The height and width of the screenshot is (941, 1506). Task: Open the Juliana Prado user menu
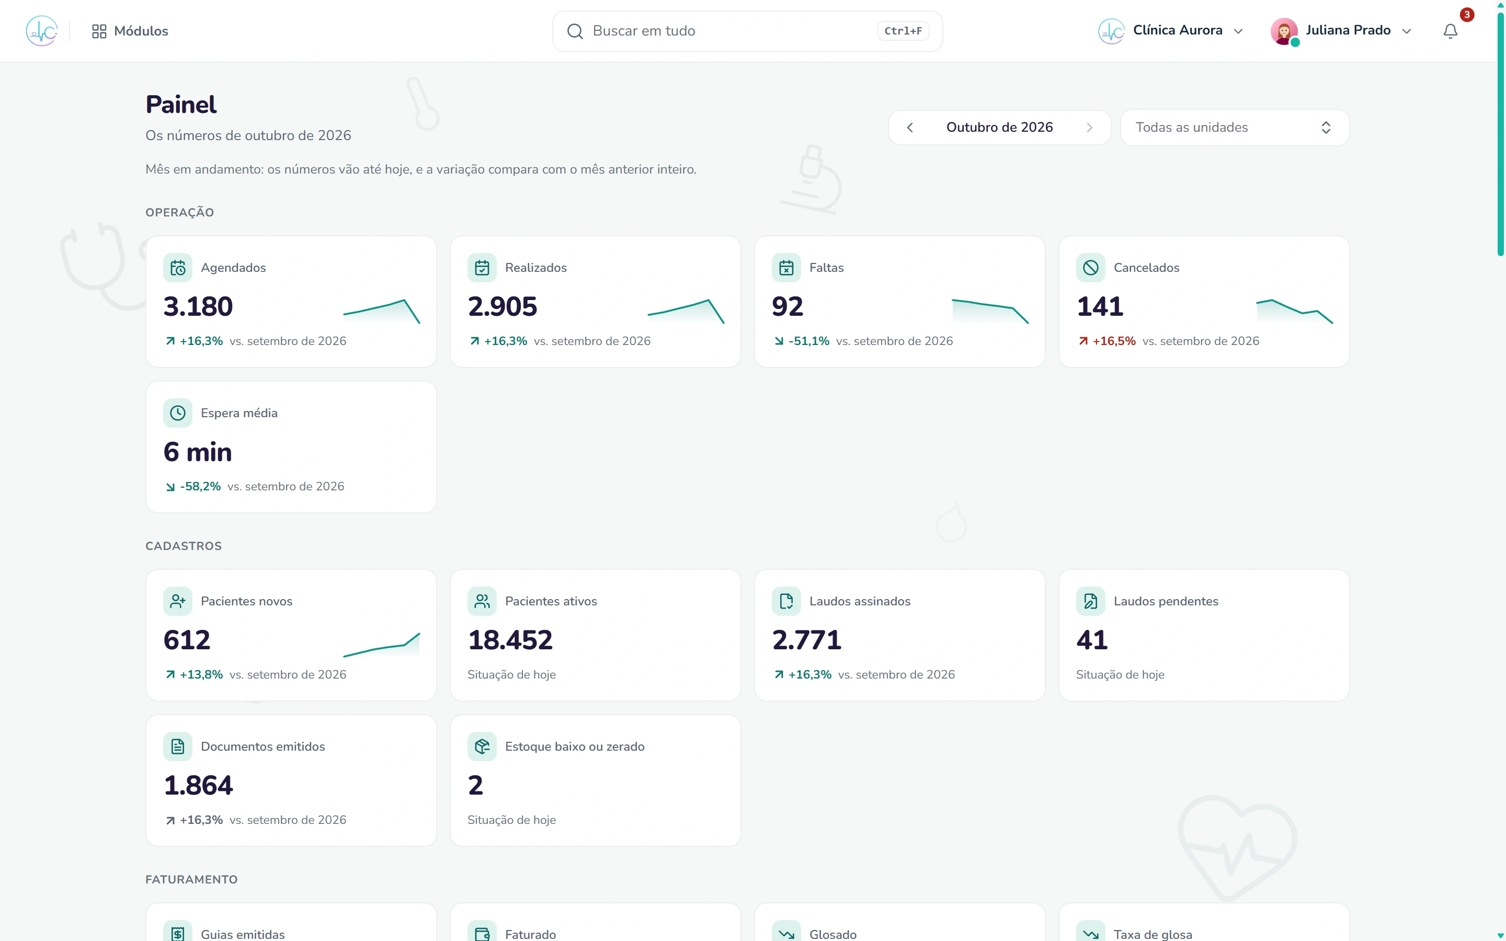(1341, 30)
